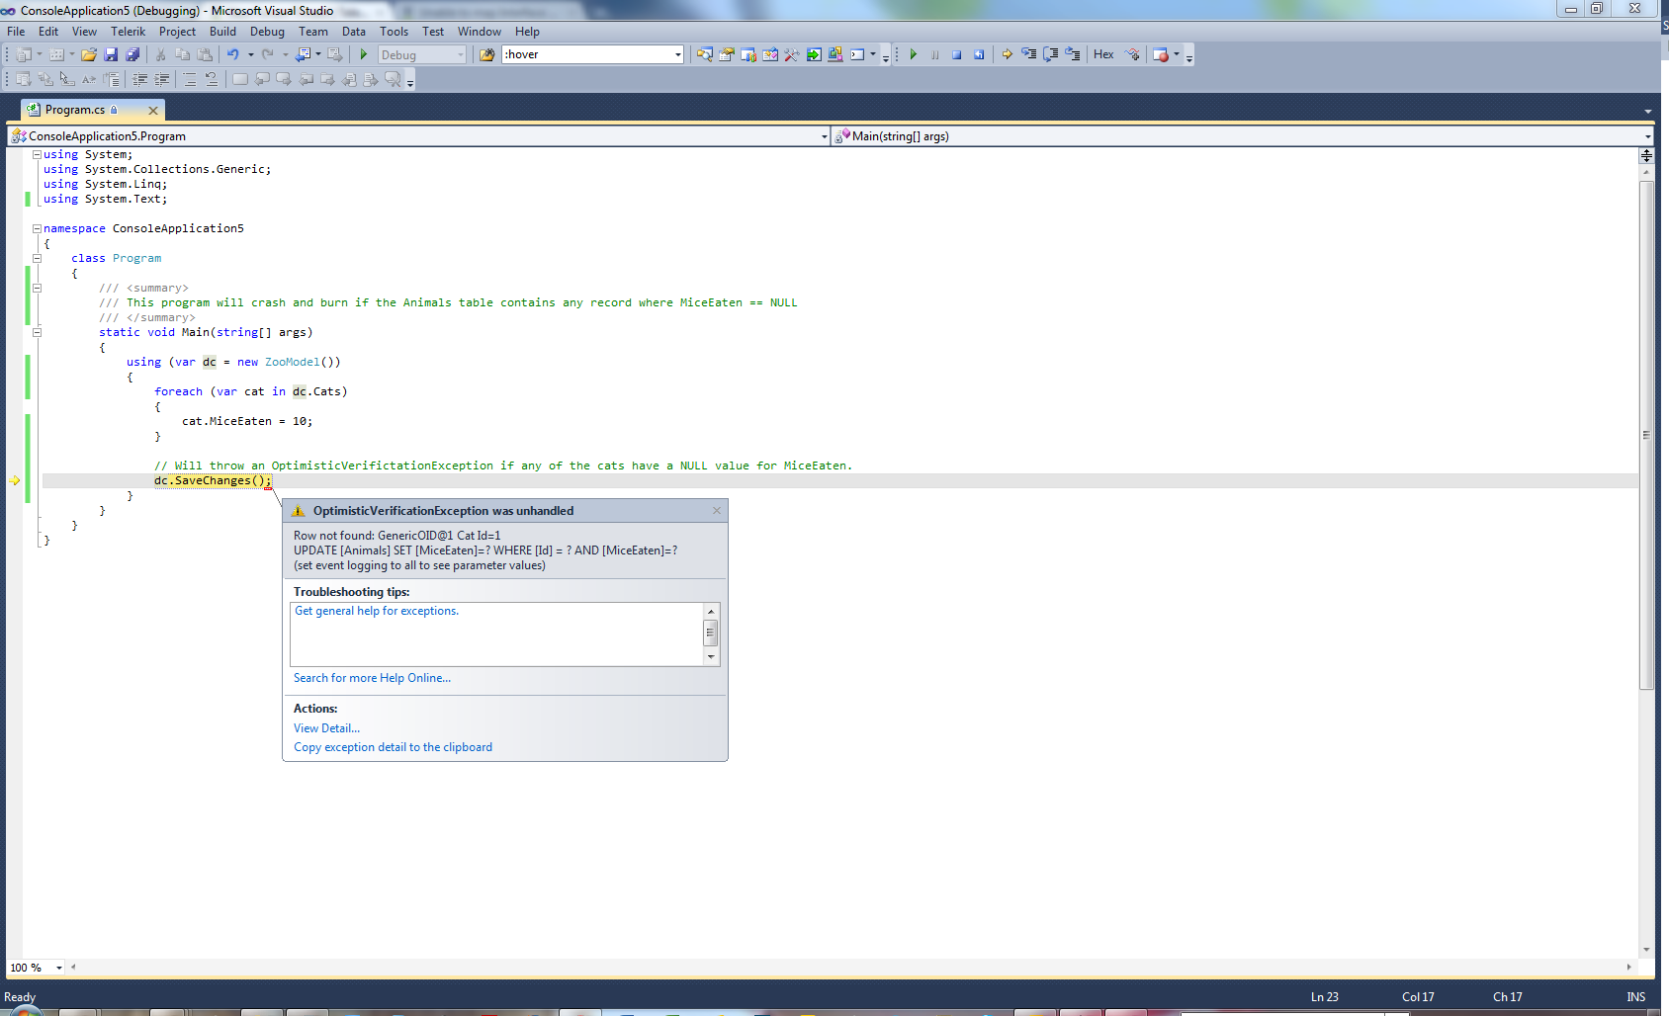Expand the :hover find combo box
The height and width of the screenshot is (1016, 1669).
point(677,54)
